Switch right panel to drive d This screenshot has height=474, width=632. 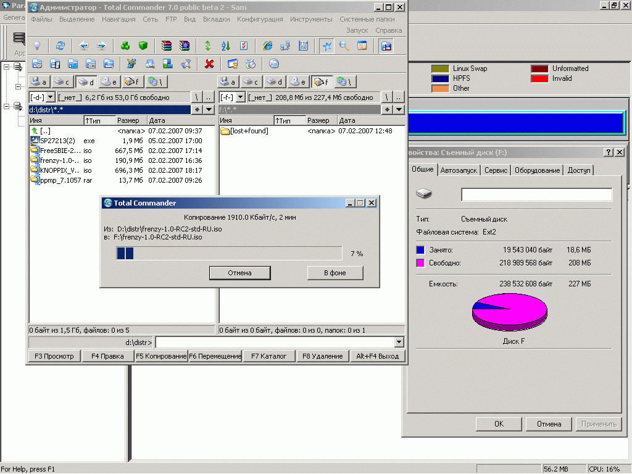(275, 82)
